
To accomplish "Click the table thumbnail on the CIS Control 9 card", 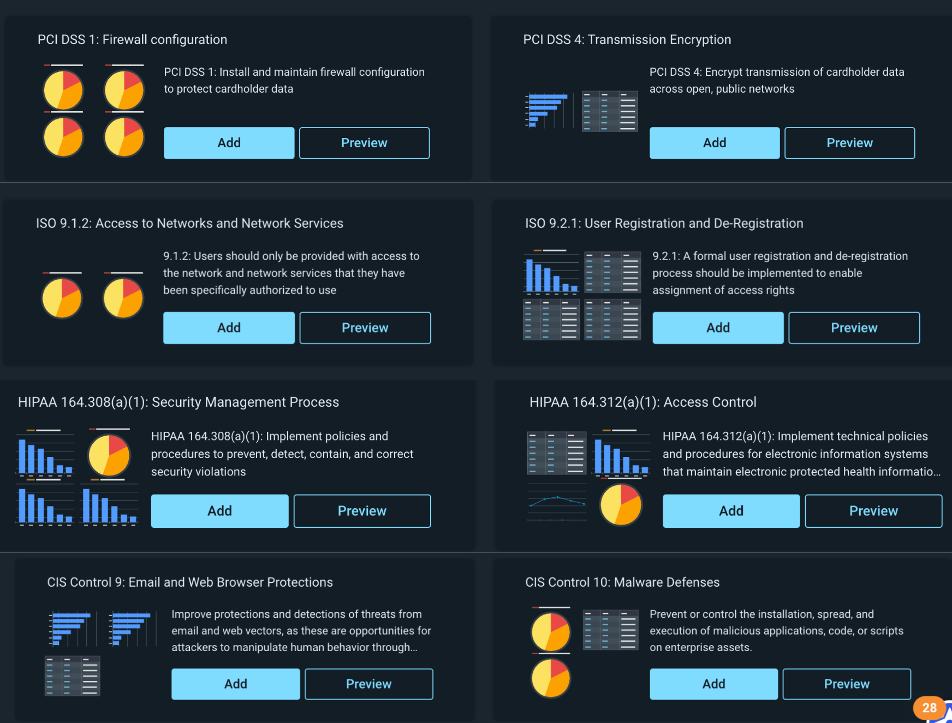I will point(72,676).
